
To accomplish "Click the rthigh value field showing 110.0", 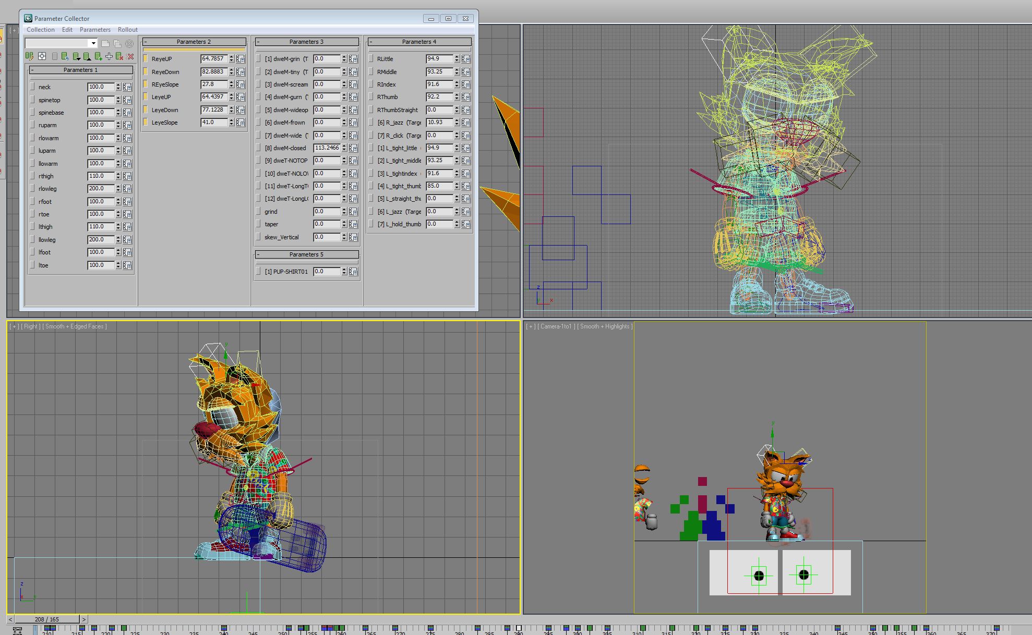I will (101, 176).
